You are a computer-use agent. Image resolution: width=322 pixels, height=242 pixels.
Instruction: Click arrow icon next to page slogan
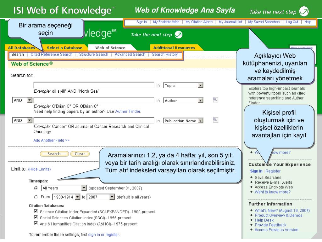pos(179,35)
